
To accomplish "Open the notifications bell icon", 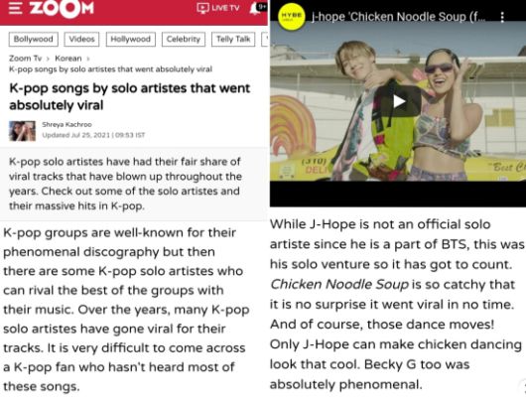I will 255,8.
